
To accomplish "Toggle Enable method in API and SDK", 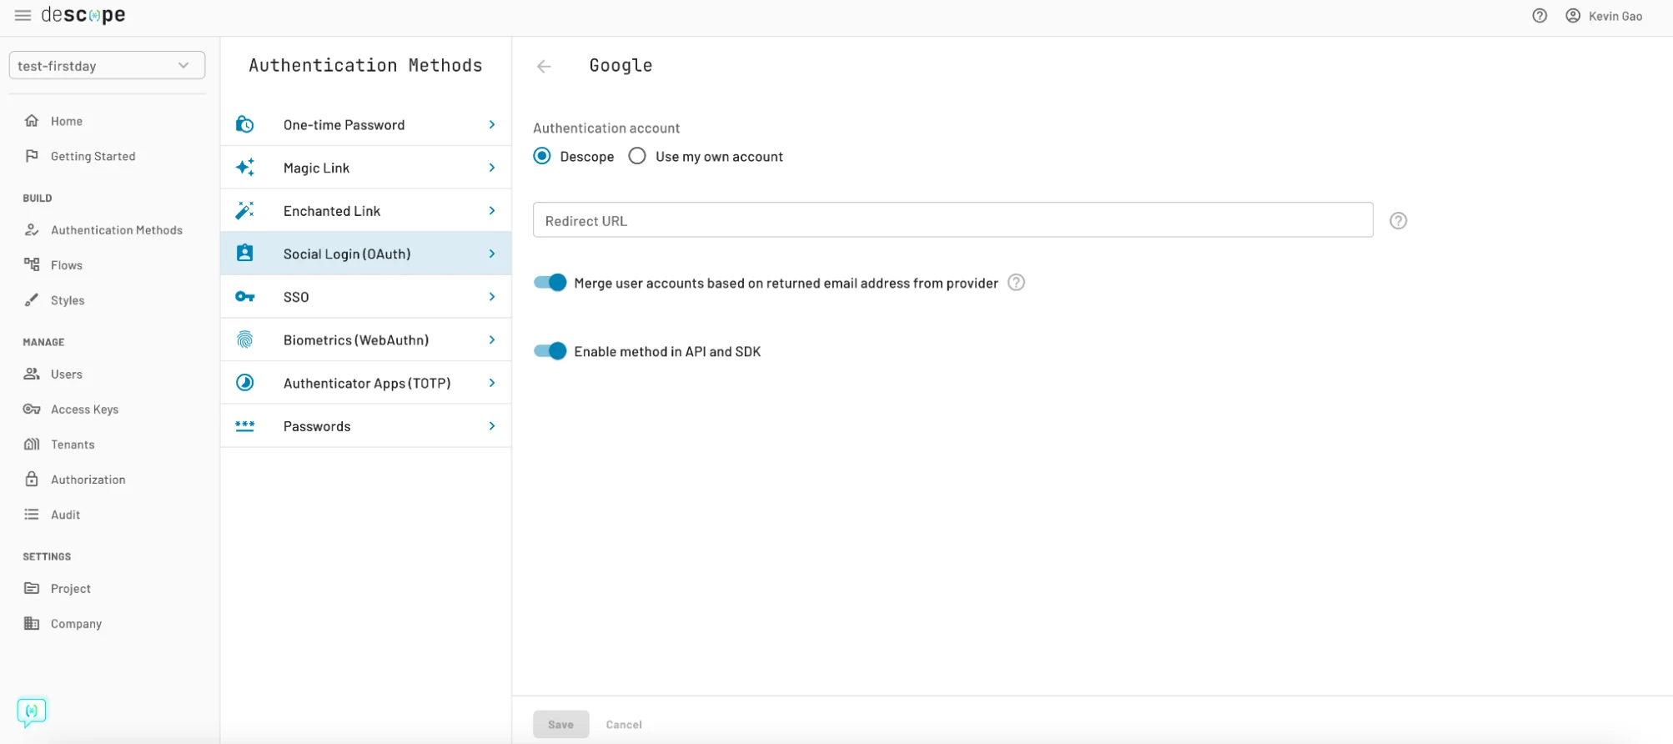I will [x=550, y=351].
